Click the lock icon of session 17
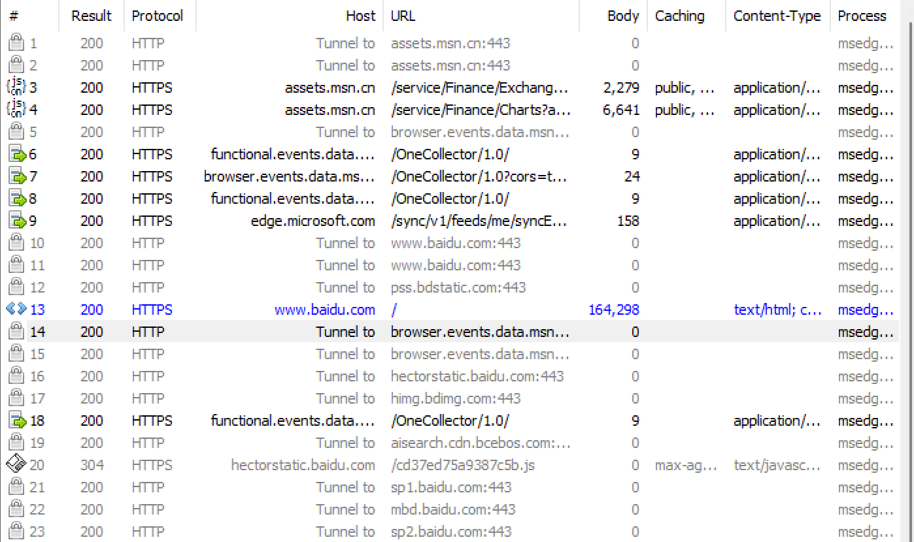 click(x=15, y=399)
